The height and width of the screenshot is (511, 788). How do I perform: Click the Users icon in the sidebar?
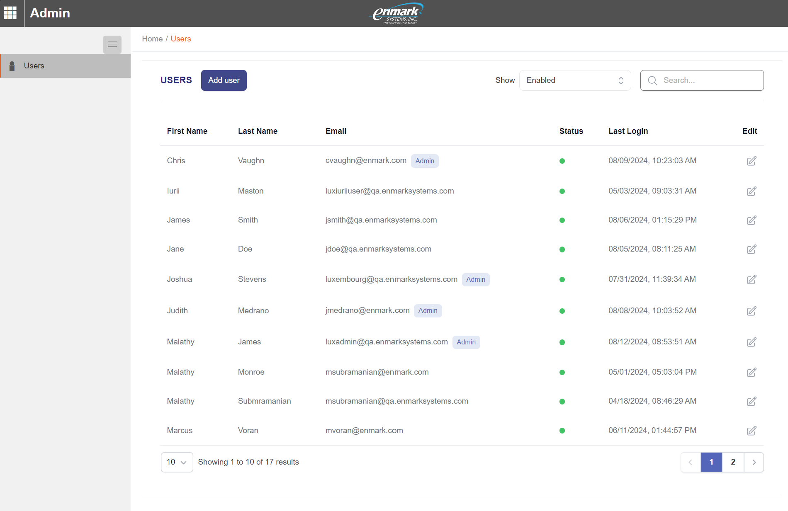tap(12, 65)
